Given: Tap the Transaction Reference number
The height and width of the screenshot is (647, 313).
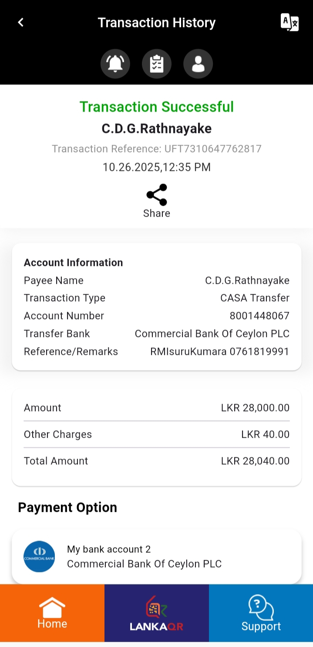Looking at the screenshot, I should coord(213,149).
